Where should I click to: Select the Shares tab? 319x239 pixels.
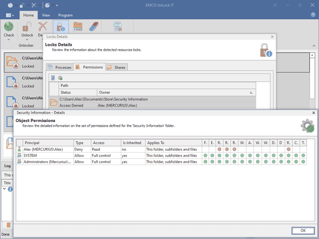pos(117,67)
